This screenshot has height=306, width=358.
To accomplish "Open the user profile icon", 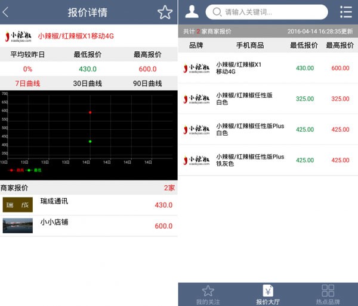I will (x=192, y=11).
